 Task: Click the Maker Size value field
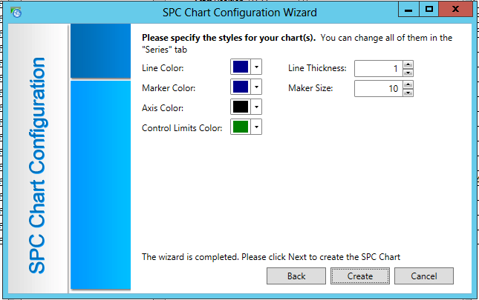(x=379, y=88)
